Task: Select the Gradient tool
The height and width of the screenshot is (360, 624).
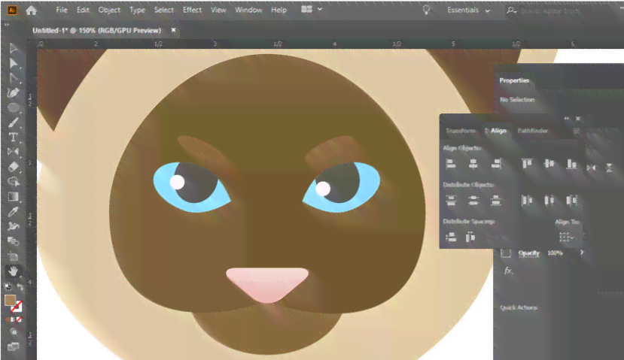Action: (13, 197)
